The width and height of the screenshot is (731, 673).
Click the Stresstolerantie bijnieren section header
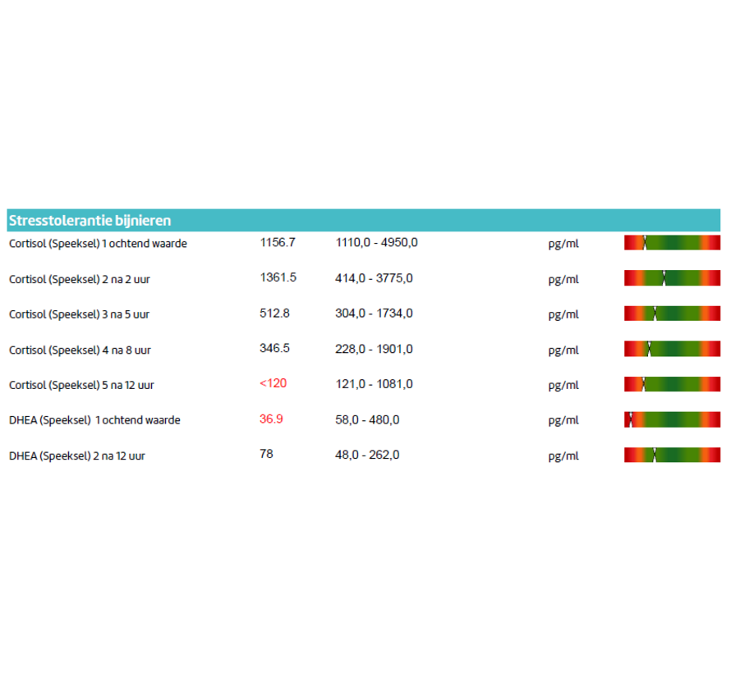pos(90,221)
